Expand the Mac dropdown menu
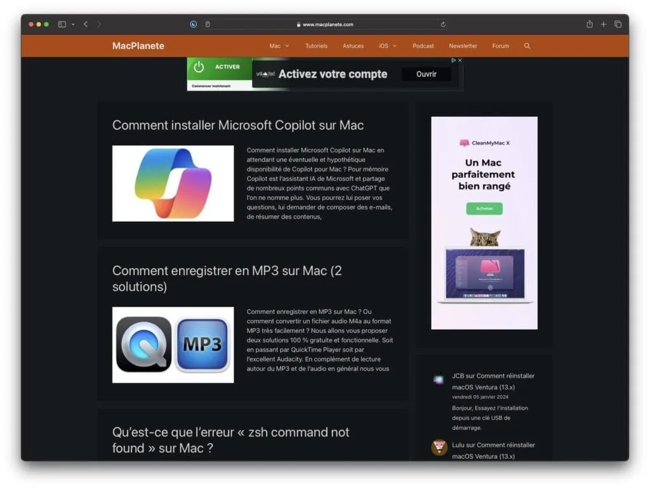Image resolution: width=650 pixels, height=489 pixels. coord(279,46)
